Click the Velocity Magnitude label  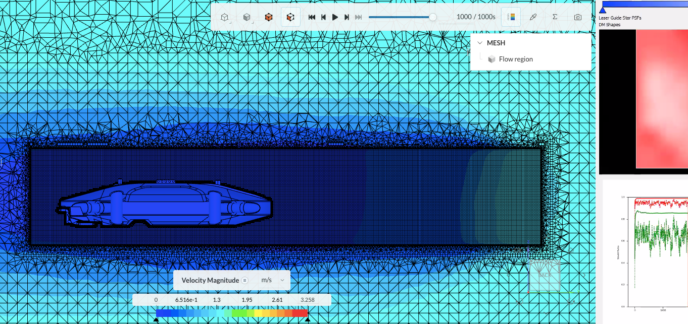point(210,280)
